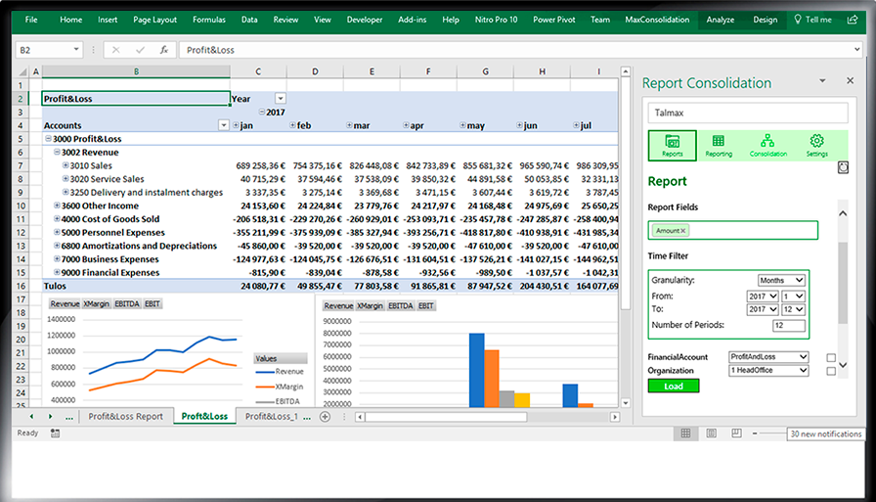Viewport: 876px width, 502px height.
Task: Close the Report Consolidation pane
Action: [x=850, y=81]
